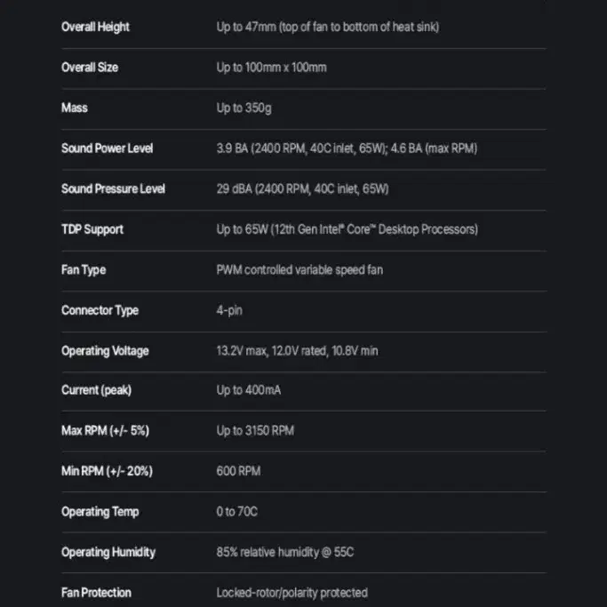Select the PWM controlled variable speed fan text

[300, 270]
